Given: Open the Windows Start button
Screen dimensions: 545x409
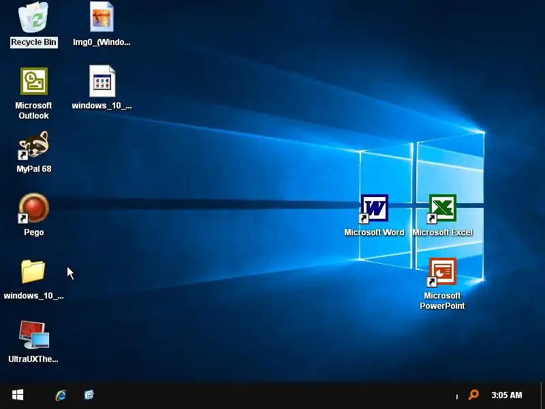Looking at the screenshot, I should pos(18,395).
